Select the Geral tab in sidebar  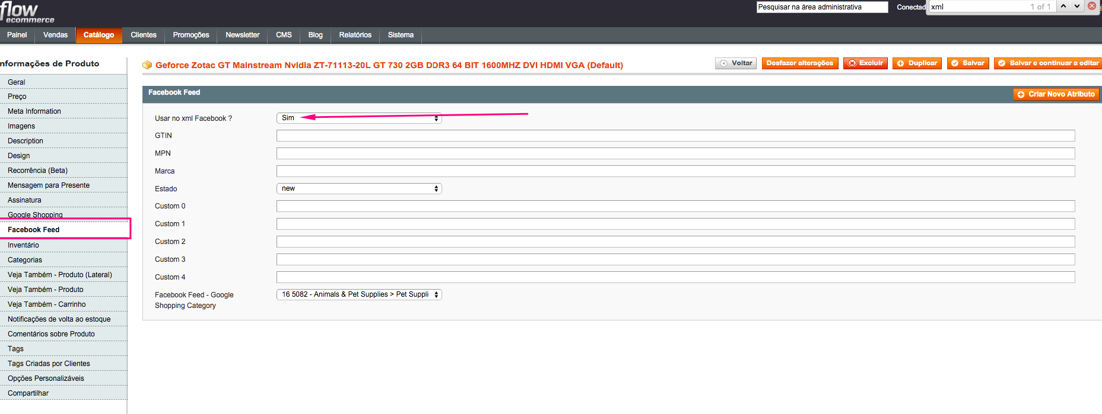(x=63, y=82)
